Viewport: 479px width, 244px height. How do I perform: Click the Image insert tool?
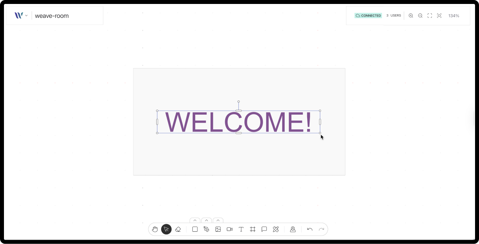(218, 229)
